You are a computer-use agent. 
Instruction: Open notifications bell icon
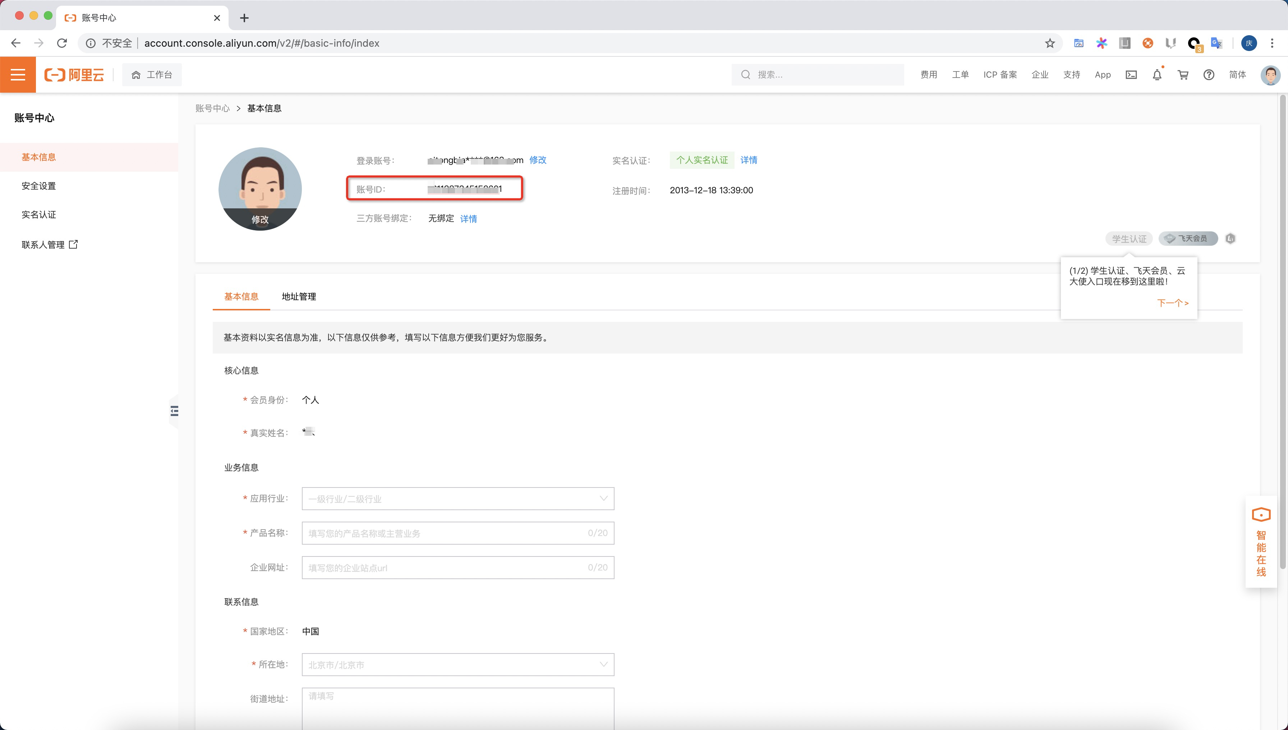click(x=1157, y=75)
